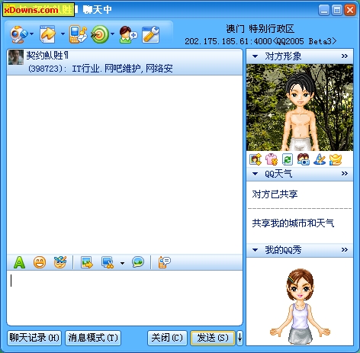
Task: Open dropdown arrow beside screen capture icon
Action: tap(122, 263)
